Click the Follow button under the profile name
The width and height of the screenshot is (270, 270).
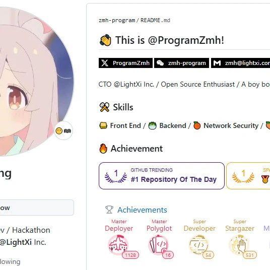click(x=37, y=208)
